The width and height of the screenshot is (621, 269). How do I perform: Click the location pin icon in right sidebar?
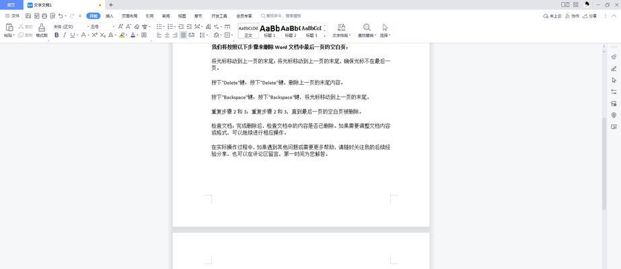[x=614, y=115]
